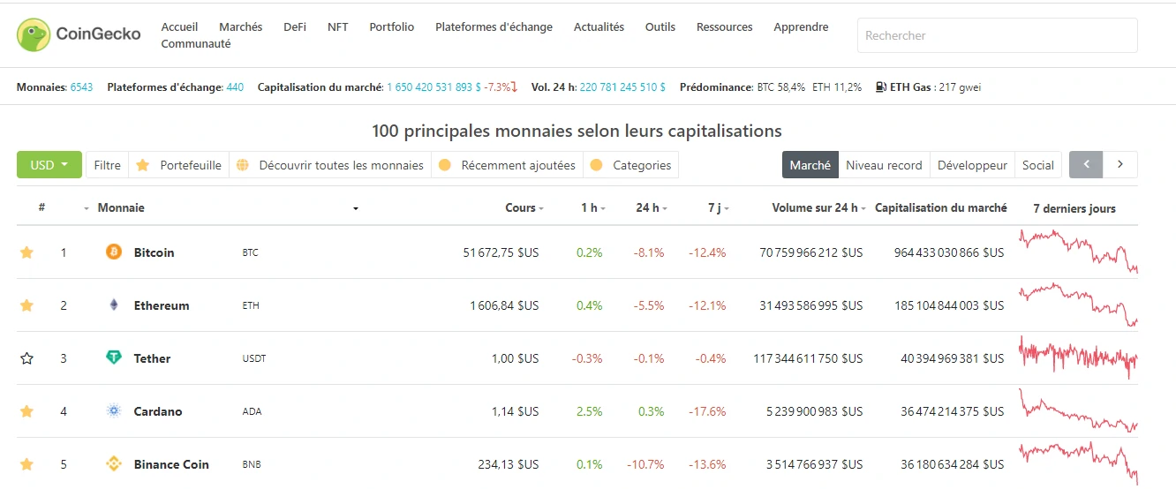Open the Apprendre menu item
The height and width of the screenshot is (489, 1176).
(x=801, y=27)
